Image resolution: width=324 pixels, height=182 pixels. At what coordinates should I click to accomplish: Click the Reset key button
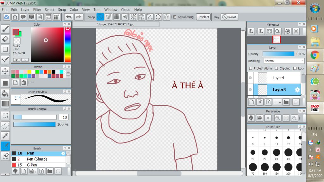(x=229, y=17)
